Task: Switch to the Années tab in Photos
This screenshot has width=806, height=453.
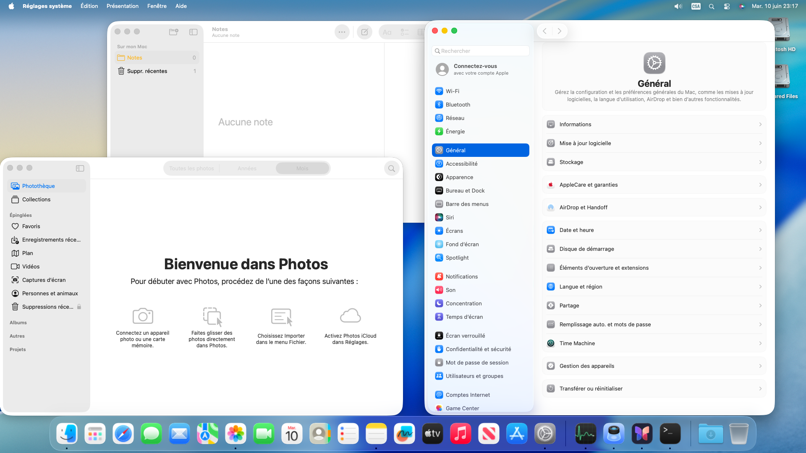Action: click(247, 168)
